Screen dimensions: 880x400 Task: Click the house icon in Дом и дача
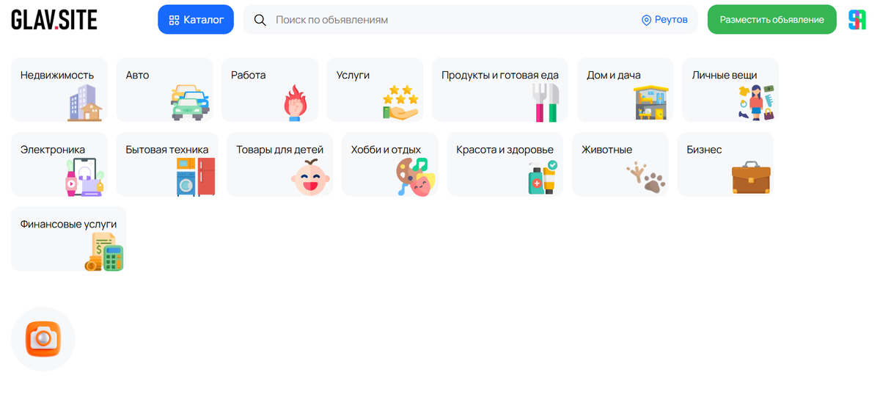[x=651, y=103]
